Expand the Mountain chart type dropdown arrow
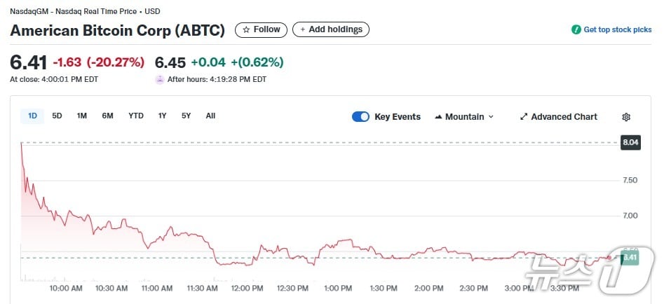Image resolution: width=664 pixels, height=304 pixels. pos(491,117)
